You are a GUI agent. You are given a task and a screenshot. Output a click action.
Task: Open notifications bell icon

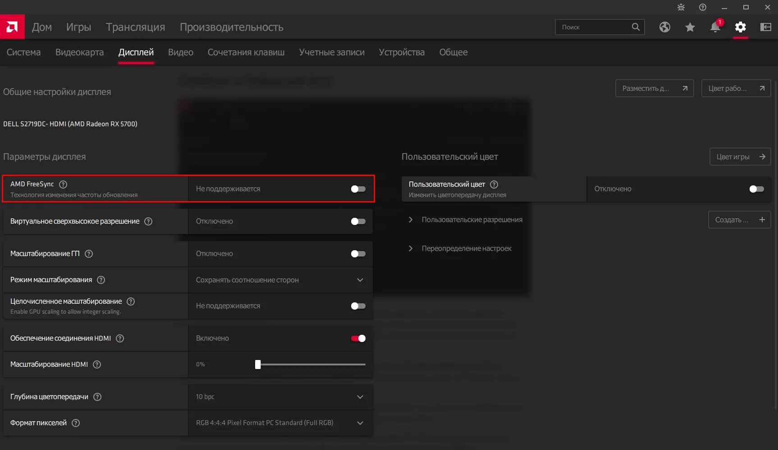point(715,27)
